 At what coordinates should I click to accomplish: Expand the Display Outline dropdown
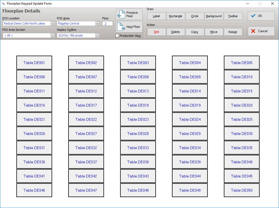click(x=97, y=35)
